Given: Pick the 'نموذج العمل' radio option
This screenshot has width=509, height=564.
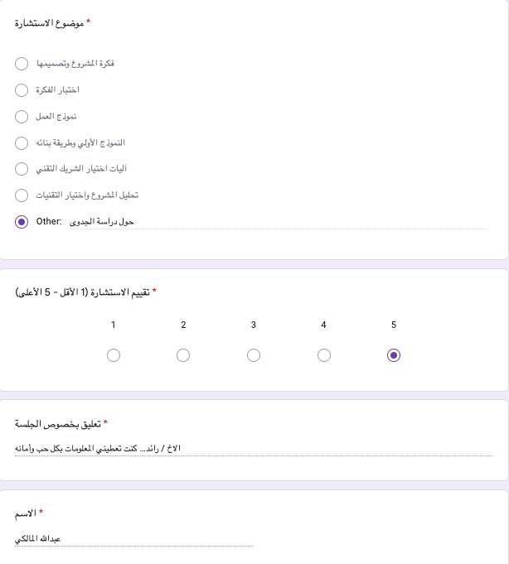Looking at the screenshot, I should [22, 117].
